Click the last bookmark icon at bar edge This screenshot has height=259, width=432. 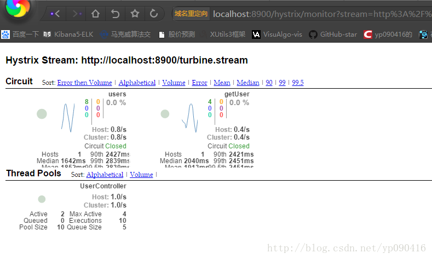click(x=423, y=34)
